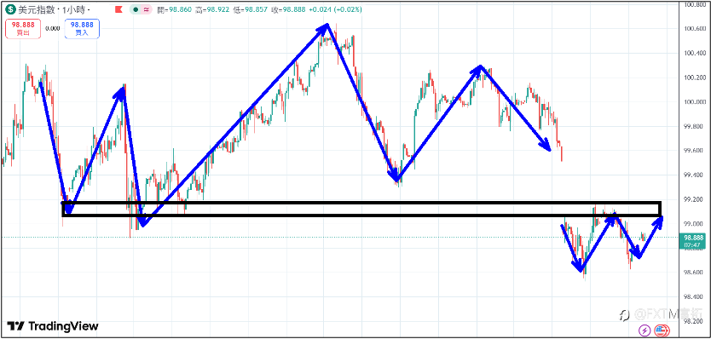The height and width of the screenshot is (339, 711).
Task: Click the 100.000 price axis label
Action: (695, 102)
